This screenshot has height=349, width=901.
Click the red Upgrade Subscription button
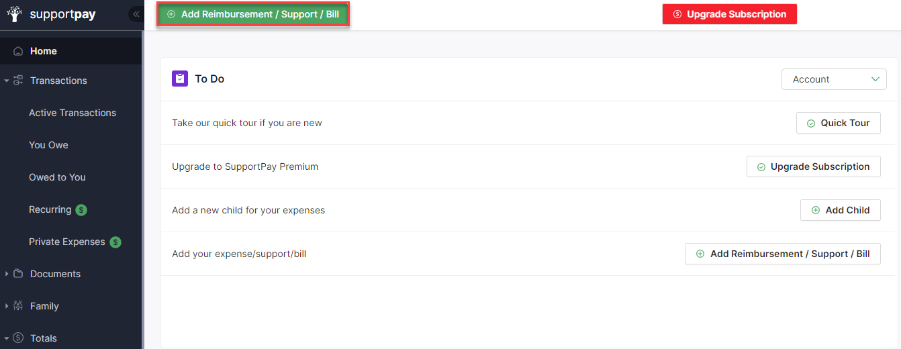click(729, 14)
